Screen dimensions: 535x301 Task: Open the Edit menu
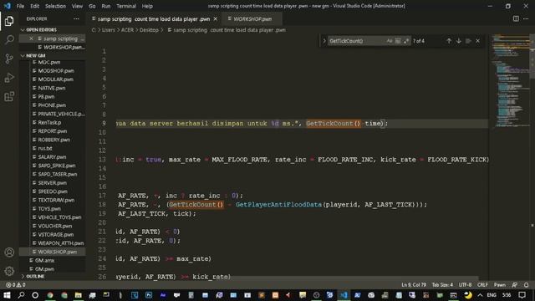[34, 6]
